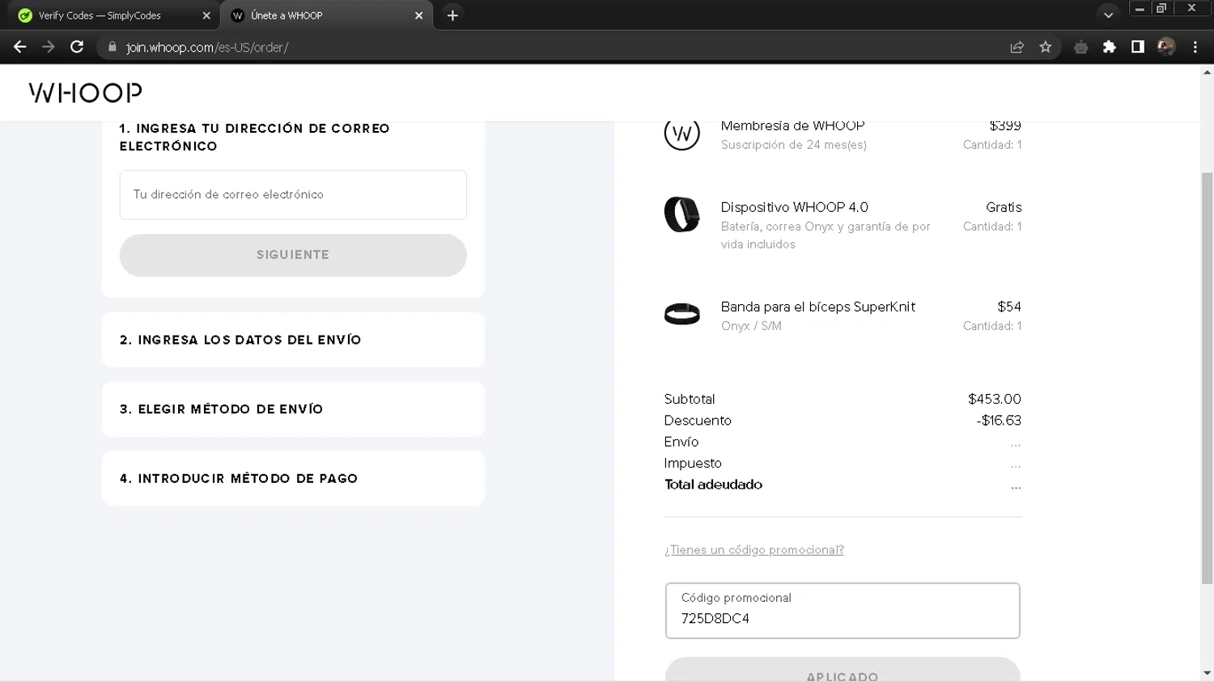Click the SuperKnit bicep band thumbnail
The image size is (1214, 682).
682,314
